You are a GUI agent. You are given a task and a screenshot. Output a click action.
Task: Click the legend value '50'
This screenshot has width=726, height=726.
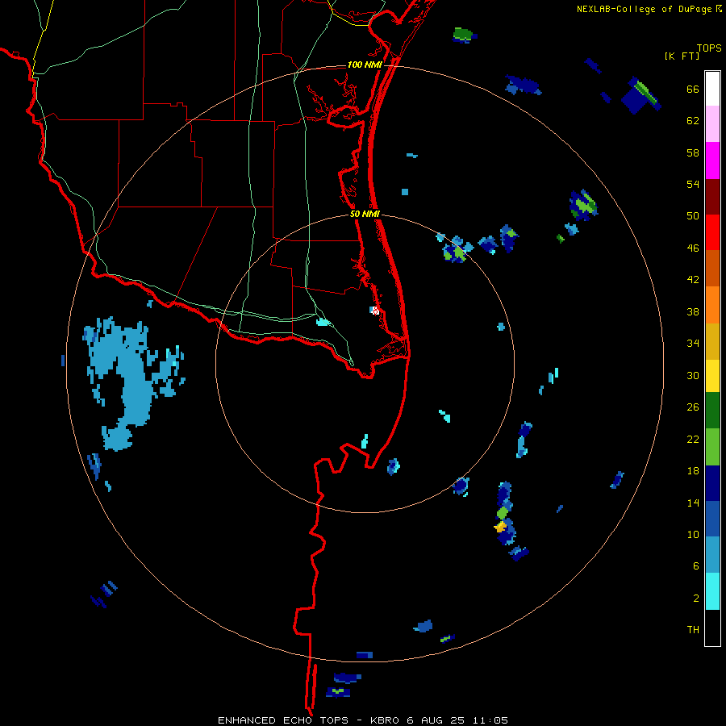[x=693, y=216]
